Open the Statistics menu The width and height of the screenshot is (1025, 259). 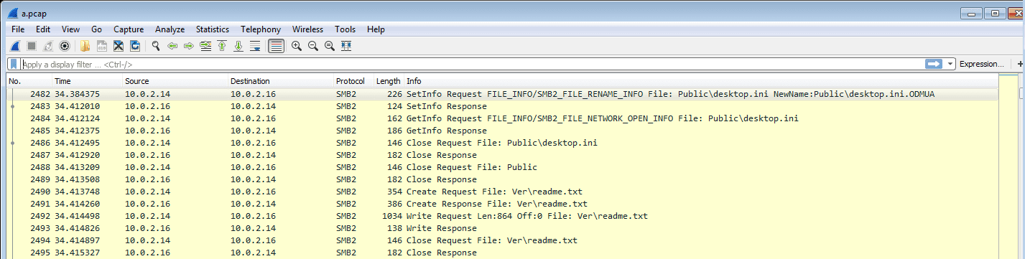pos(213,29)
